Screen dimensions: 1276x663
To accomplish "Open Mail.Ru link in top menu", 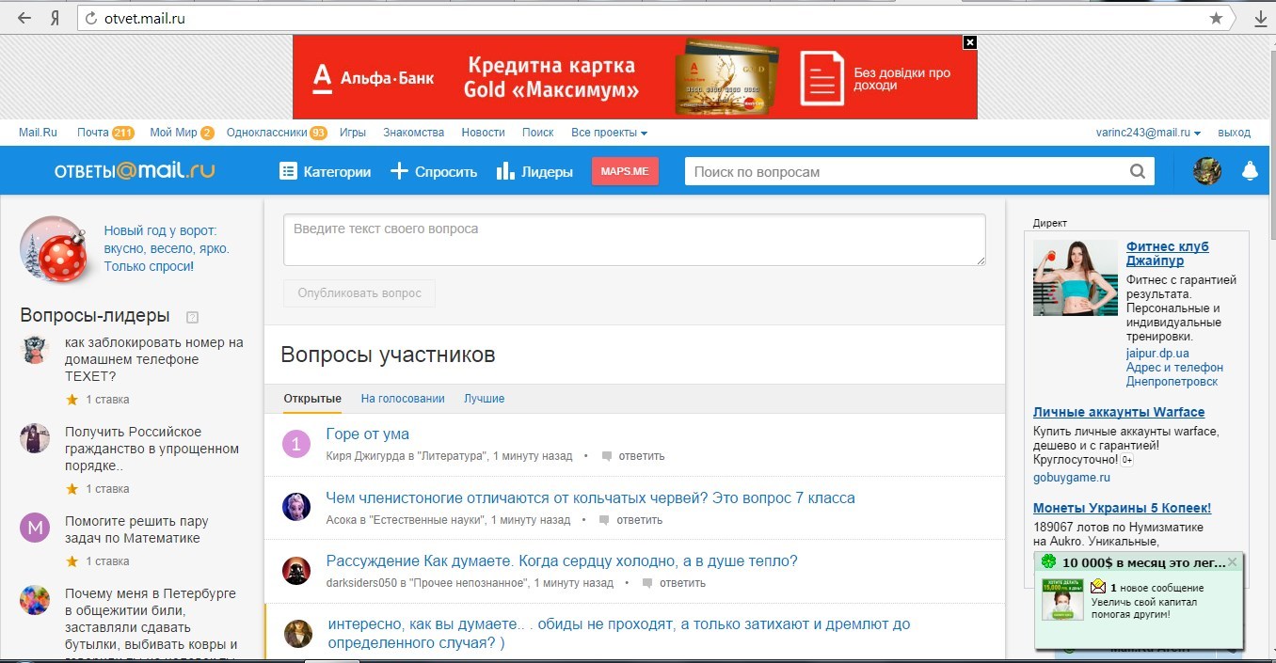I will pyautogui.click(x=39, y=133).
